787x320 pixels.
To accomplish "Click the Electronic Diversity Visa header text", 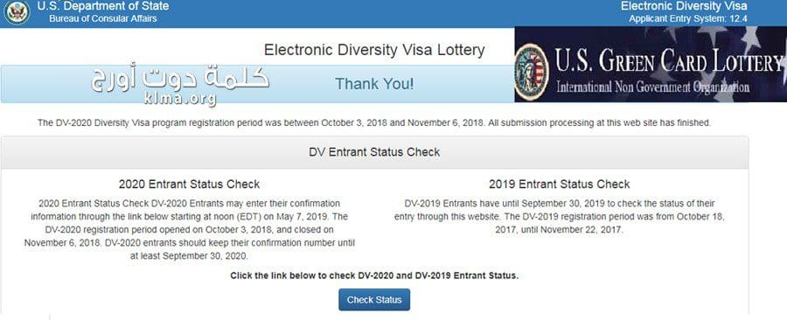I will [x=684, y=6].
